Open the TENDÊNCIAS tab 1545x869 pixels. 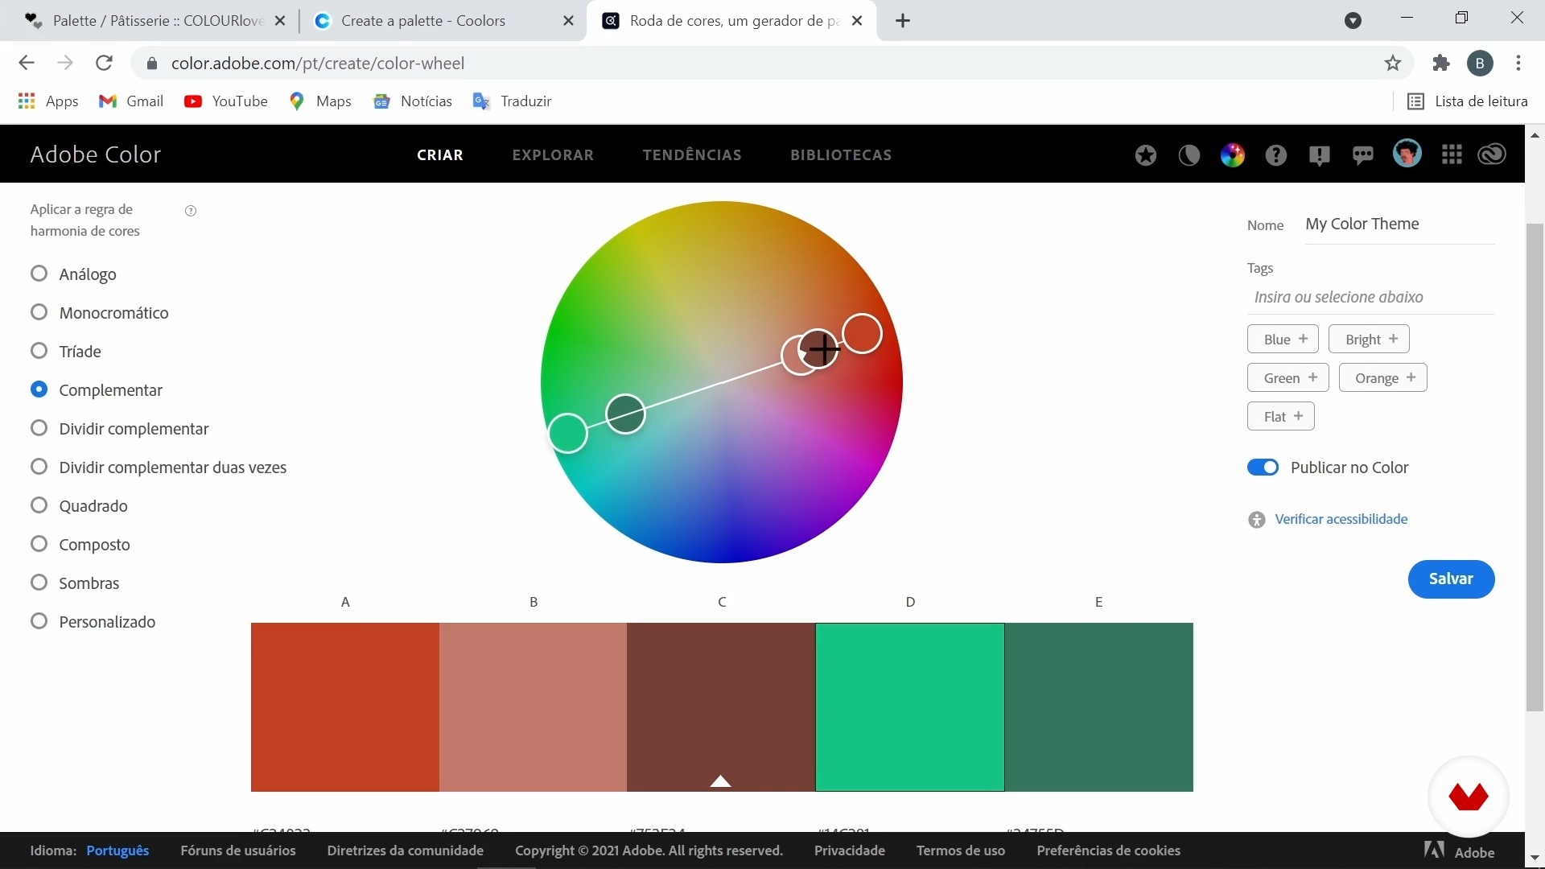[692, 154]
